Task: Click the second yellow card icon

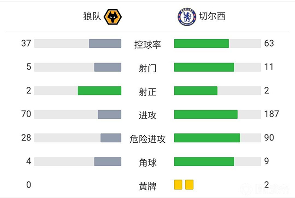Action: click(x=189, y=185)
